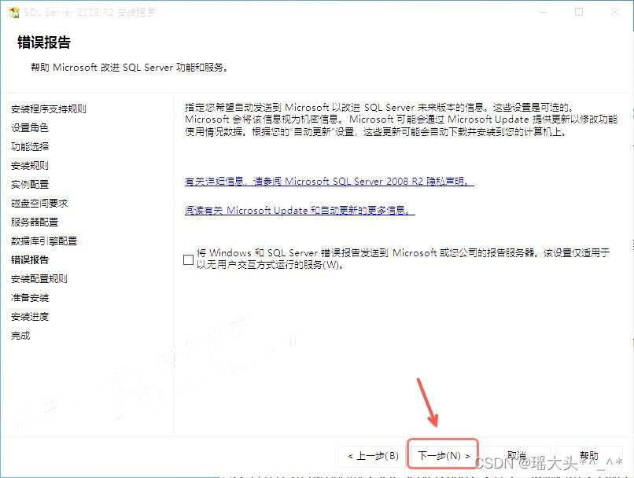634x478 pixels.
Task: Select 磁盘空间要求 in the step list
Action: pyautogui.click(x=39, y=204)
